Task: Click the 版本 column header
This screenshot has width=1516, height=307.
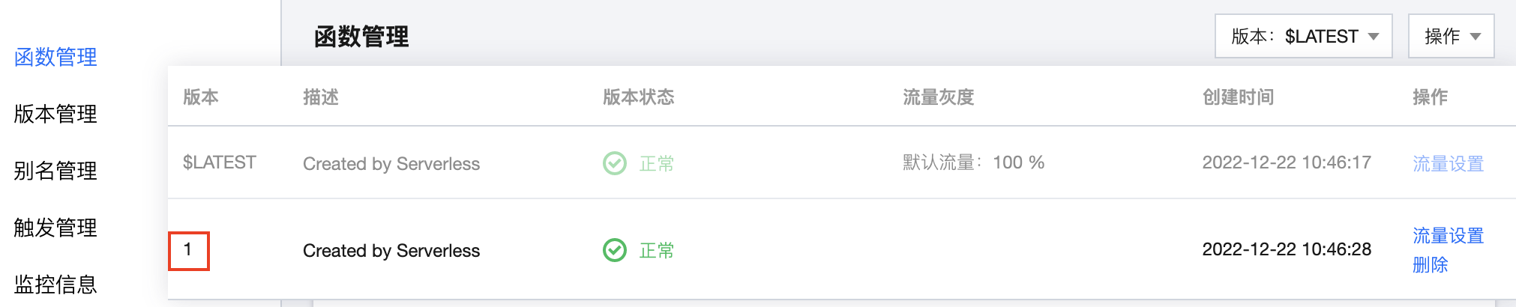Action: (x=201, y=97)
